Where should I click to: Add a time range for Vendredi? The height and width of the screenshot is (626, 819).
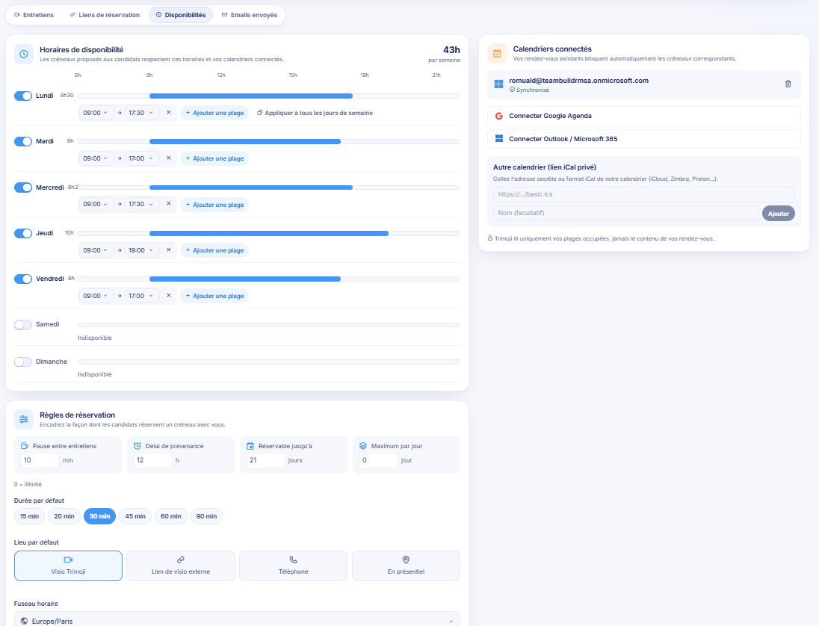214,296
